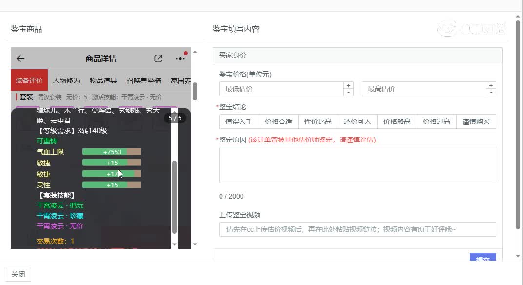Click the 交易次数: 1 text
This screenshot has height=285, width=523.
(55, 241)
